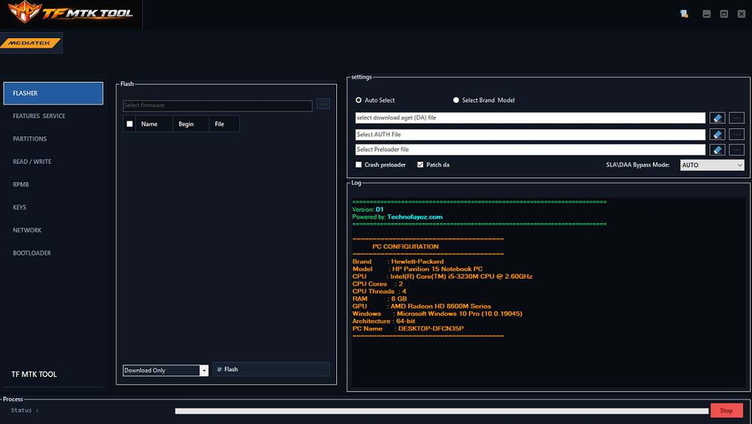Click the Select Preloader file field

pyautogui.click(x=530, y=150)
